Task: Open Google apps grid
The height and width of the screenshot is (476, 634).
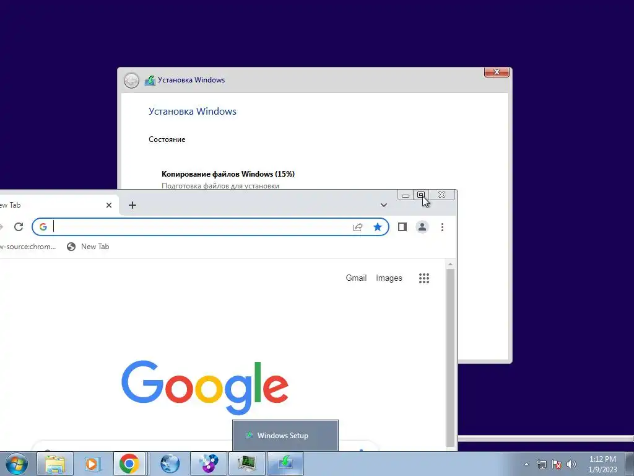Action: tap(423, 278)
